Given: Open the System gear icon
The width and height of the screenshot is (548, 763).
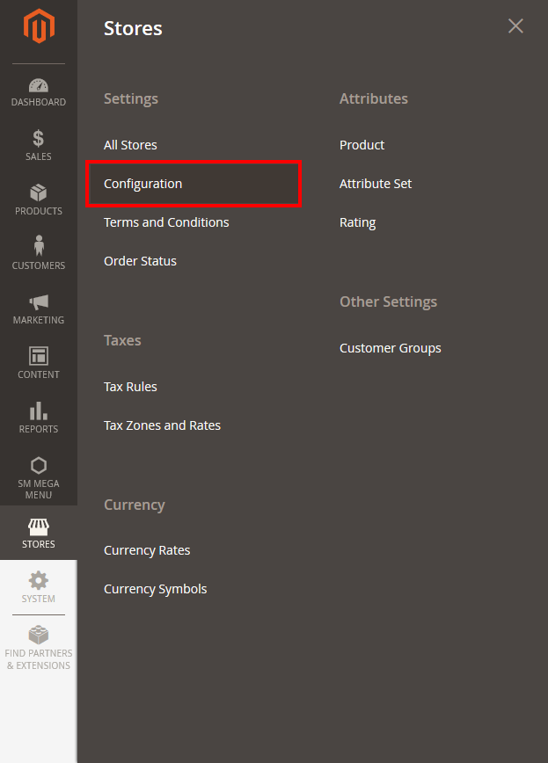Looking at the screenshot, I should coord(39,580).
